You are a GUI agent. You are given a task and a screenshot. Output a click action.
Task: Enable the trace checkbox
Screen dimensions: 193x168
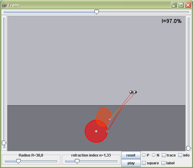point(164,155)
